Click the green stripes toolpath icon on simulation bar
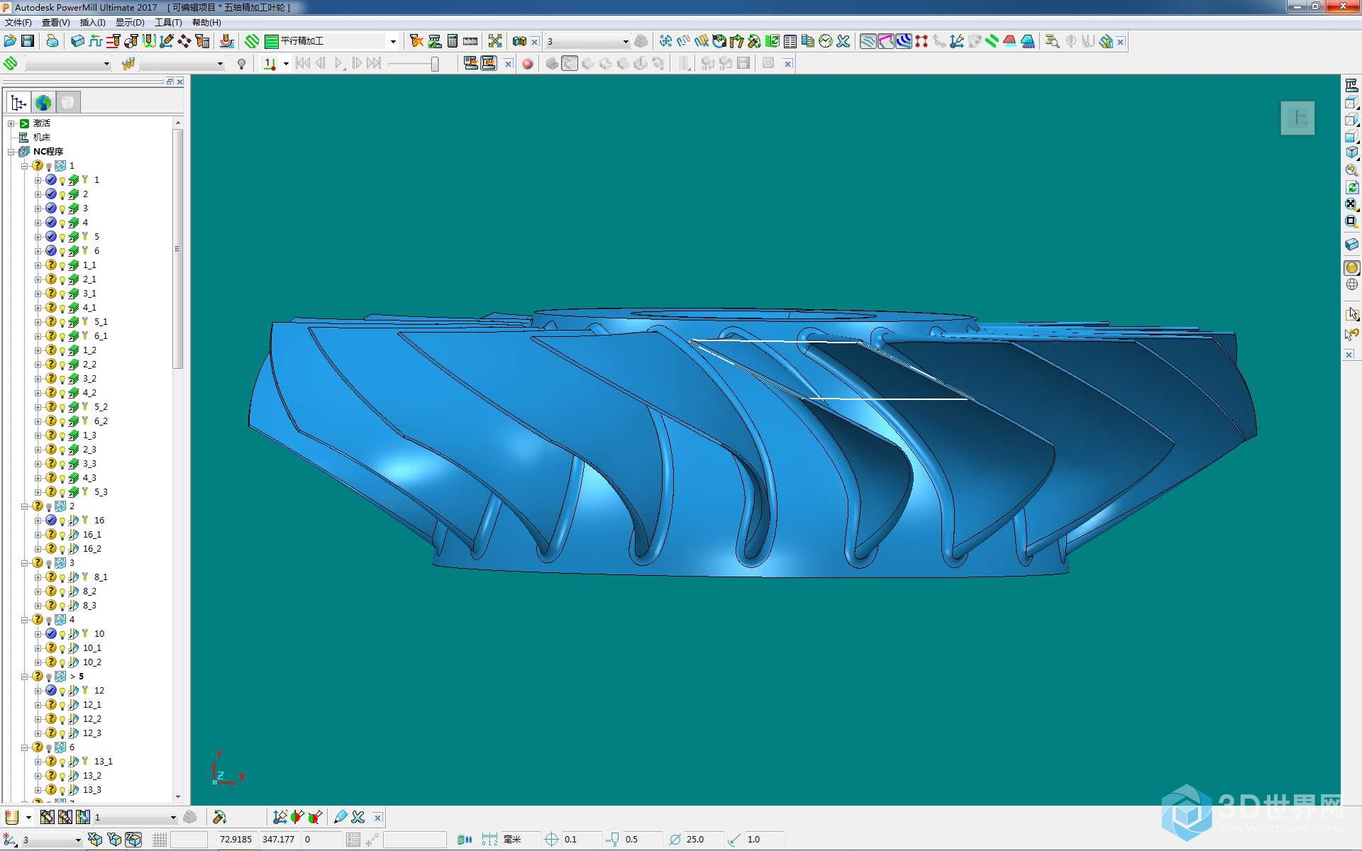This screenshot has height=851, width=1362. tap(11, 64)
